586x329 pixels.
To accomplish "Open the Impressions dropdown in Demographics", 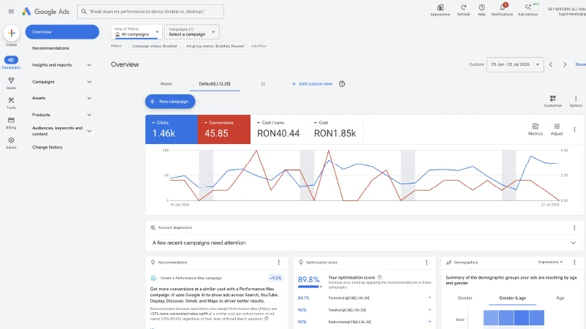I will tap(550, 262).
